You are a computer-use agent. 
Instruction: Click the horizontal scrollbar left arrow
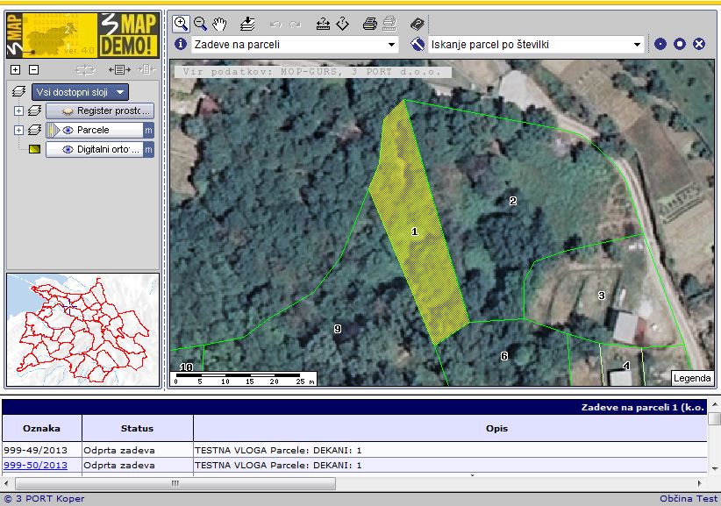[x=6, y=483]
